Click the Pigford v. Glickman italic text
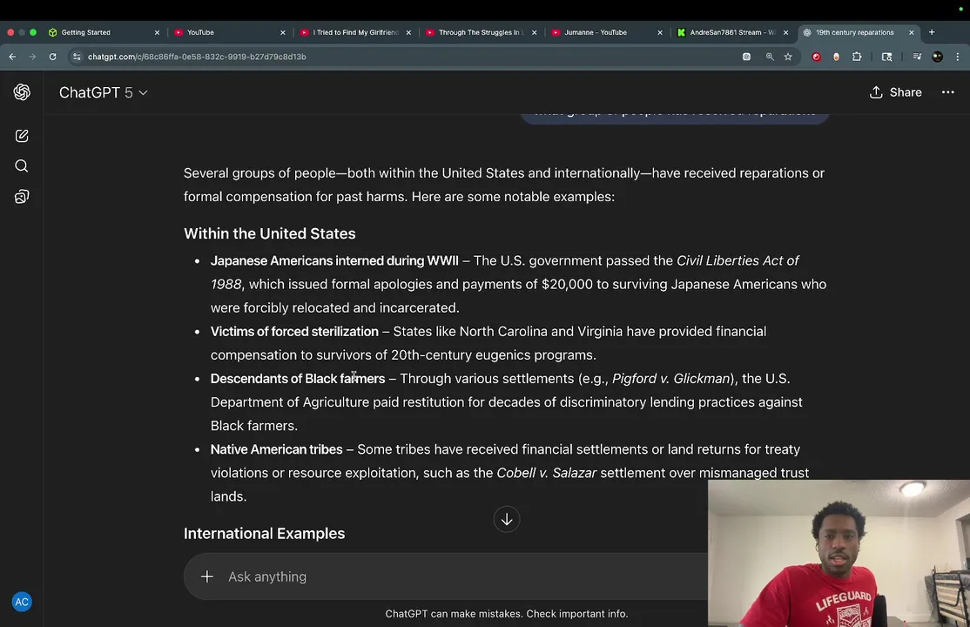This screenshot has width=970, height=627. 670,378
